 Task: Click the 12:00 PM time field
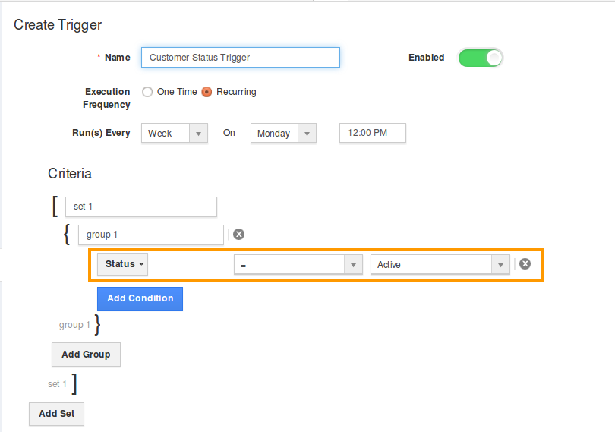pyautogui.click(x=373, y=133)
